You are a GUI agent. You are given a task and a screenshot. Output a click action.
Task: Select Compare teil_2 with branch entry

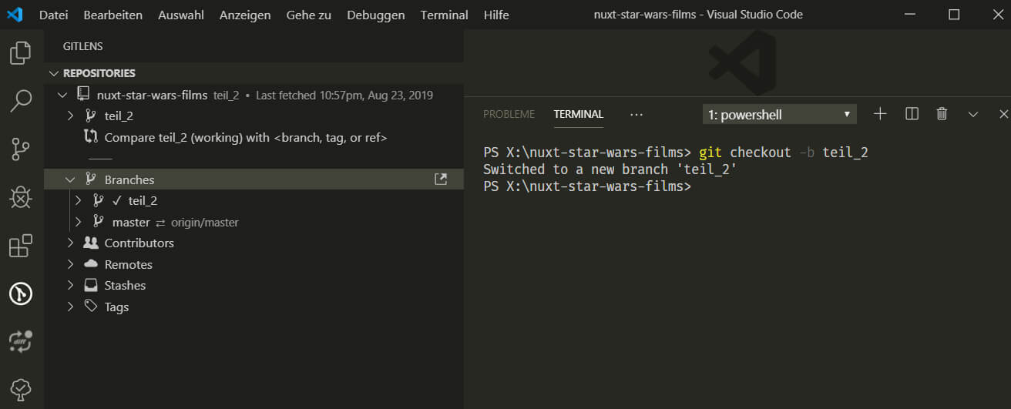[x=254, y=138]
